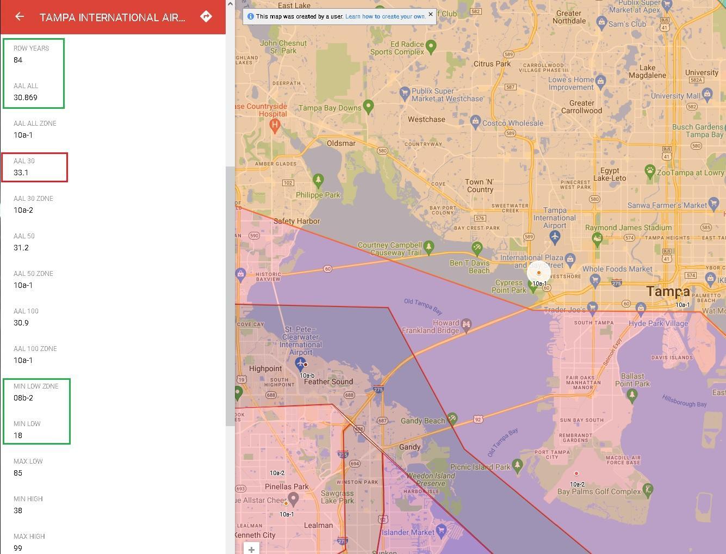Click ZooTampa at Lowry paw icon
This screenshot has width=726, height=554.
pos(650,170)
